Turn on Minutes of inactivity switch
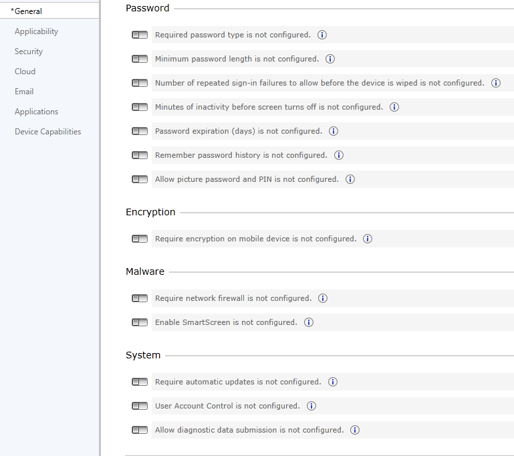This screenshot has height=456, width=514. click(140, 107)
